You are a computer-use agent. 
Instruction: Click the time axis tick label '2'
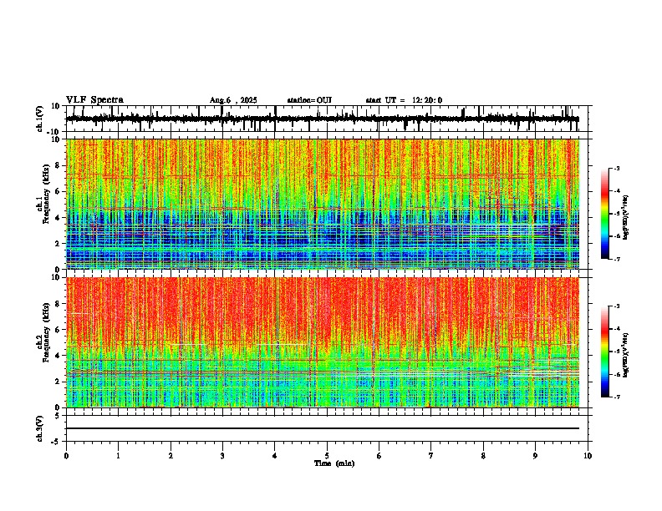(171, 456)
